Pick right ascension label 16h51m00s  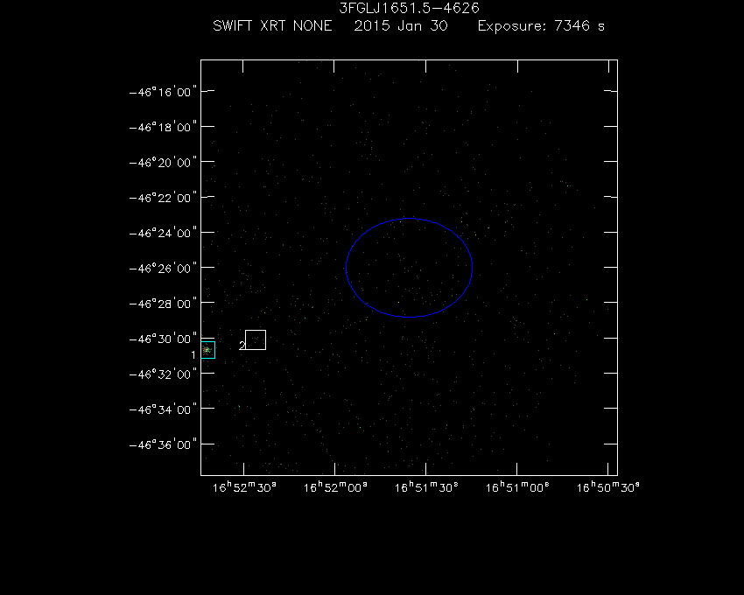click(517, 487)
